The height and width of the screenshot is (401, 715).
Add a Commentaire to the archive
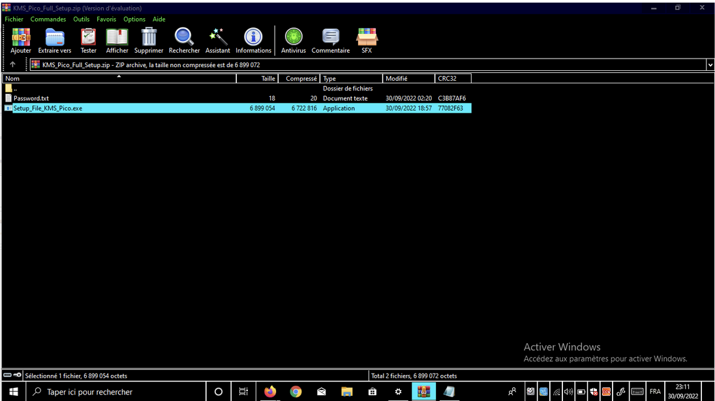(x=330, y=40)
